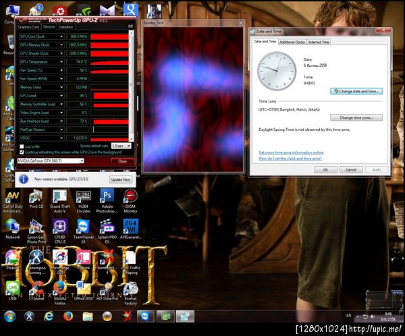Open the Internet Time tab
The image size is (405, 336).
pos(319,42)
